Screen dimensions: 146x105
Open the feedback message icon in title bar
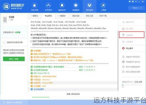tap(130, 2)
